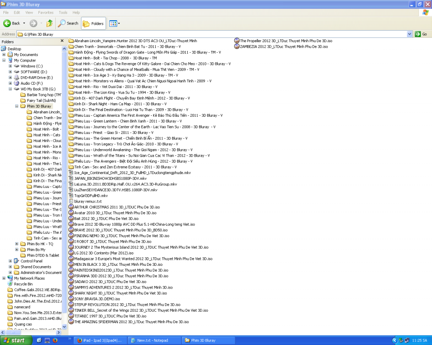432x345 pixels.
Task: Open the Windows Start menu
Action: 16,340
